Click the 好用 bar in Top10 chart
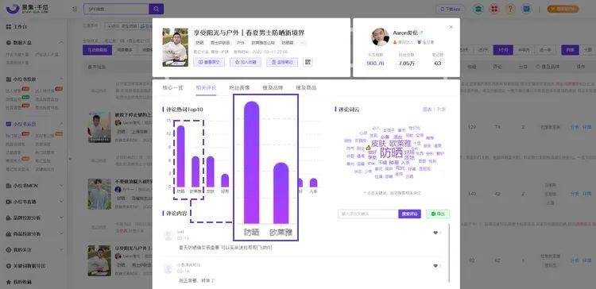Viewport: 596px width, 289px height. [225, 180]
